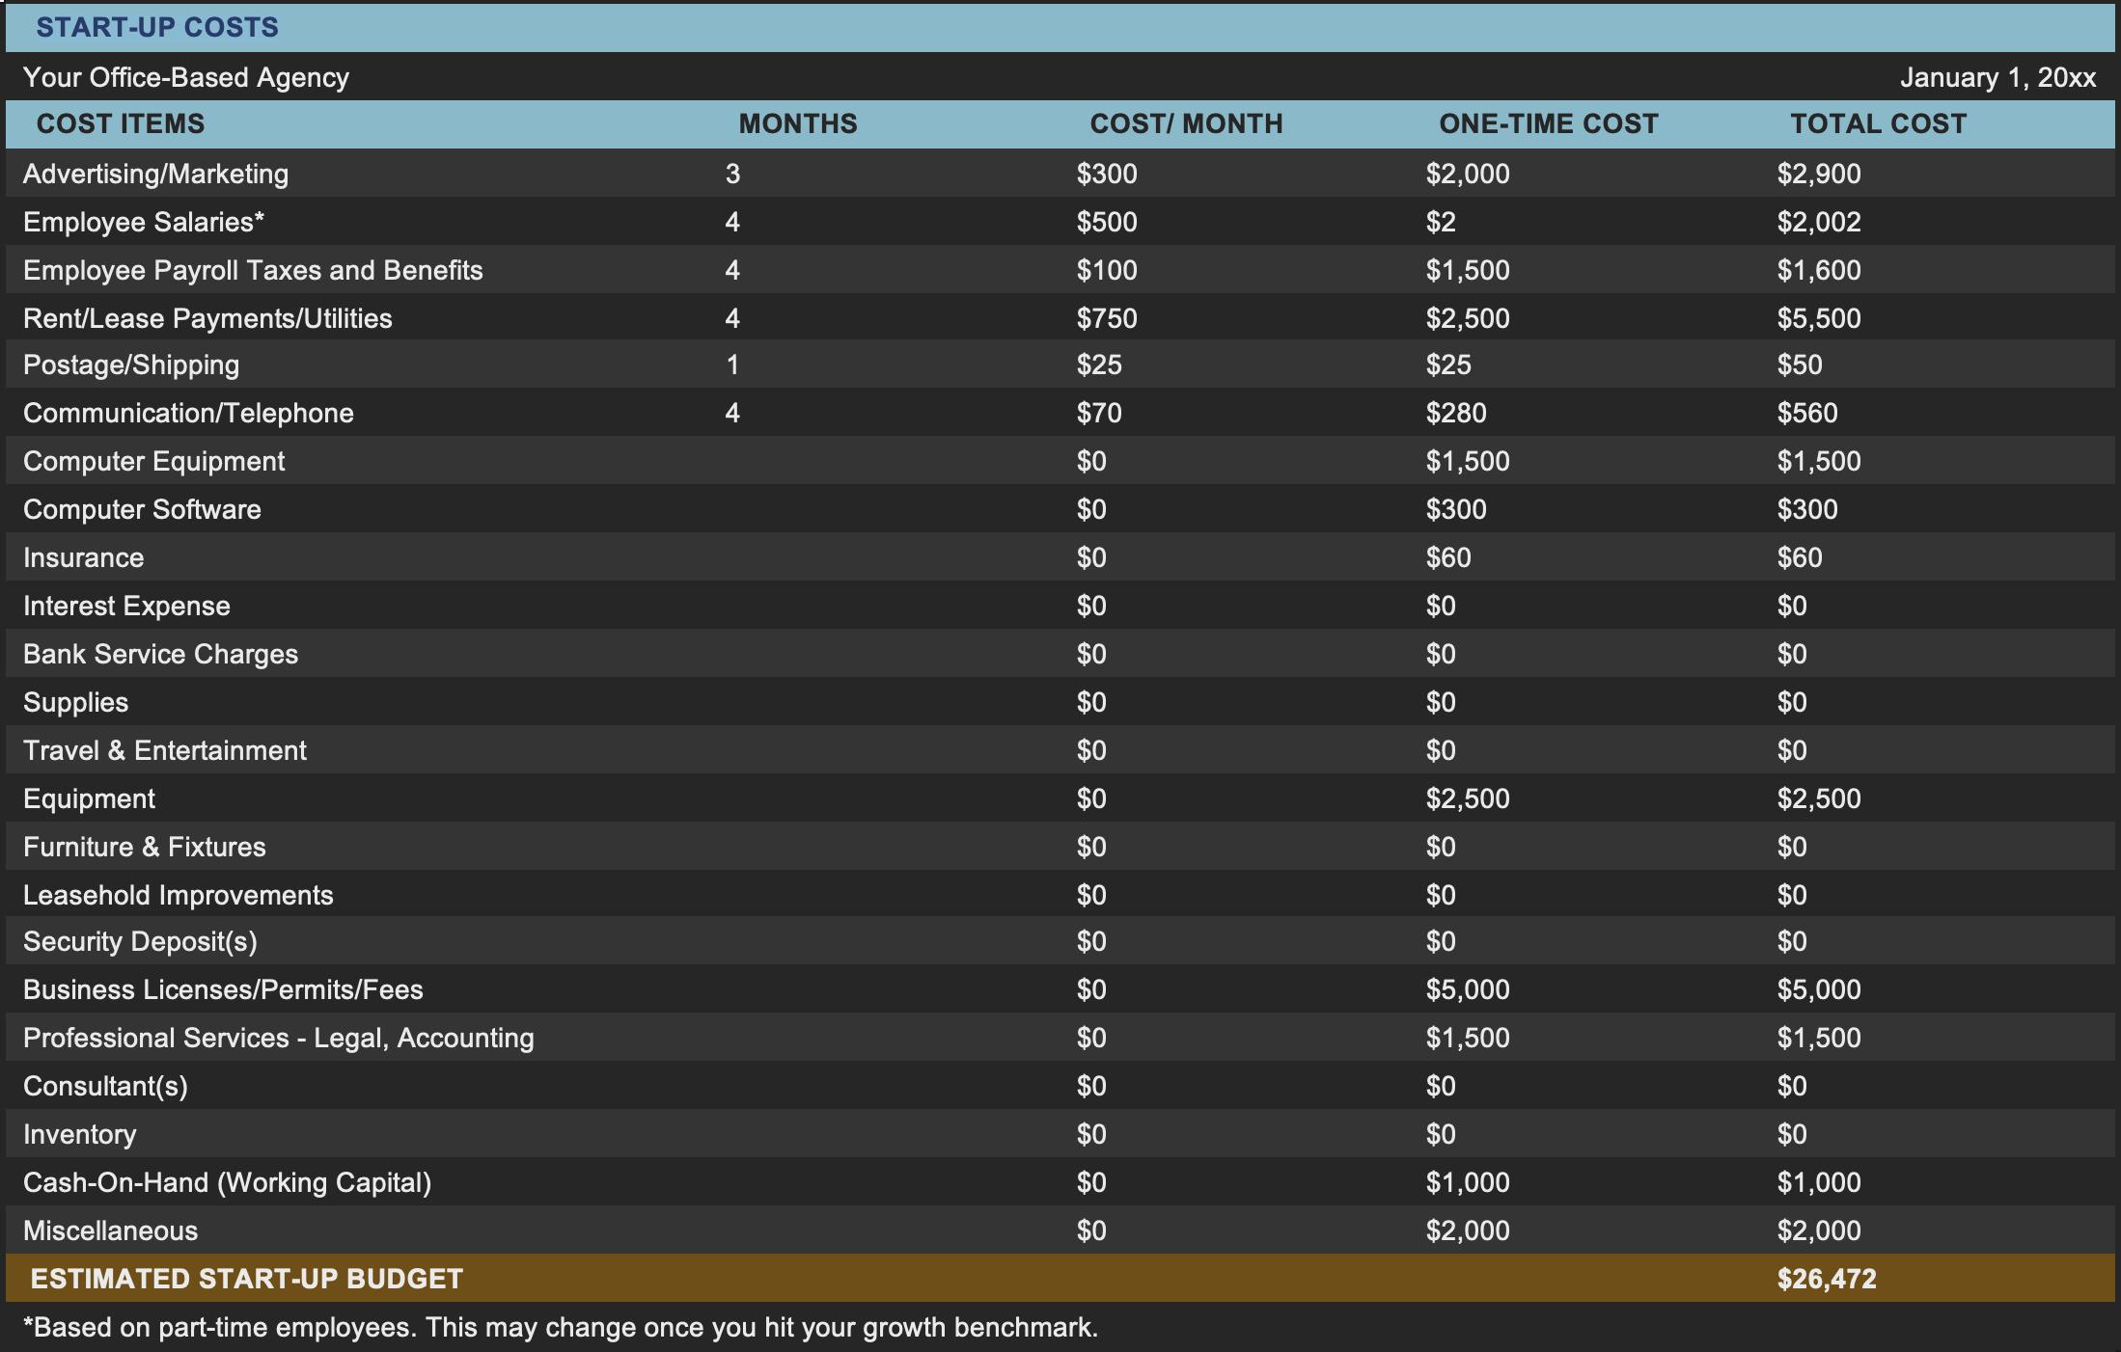The width and height of the screenshot is (2121, 1352).
Task: Click the START-UP COSTS title header
Action: tap(157, 27)
